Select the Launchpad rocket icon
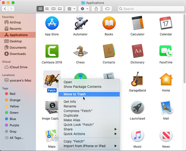Image resolution: width=186 pixels, height=151 pixels. click(x=137, y=108)
